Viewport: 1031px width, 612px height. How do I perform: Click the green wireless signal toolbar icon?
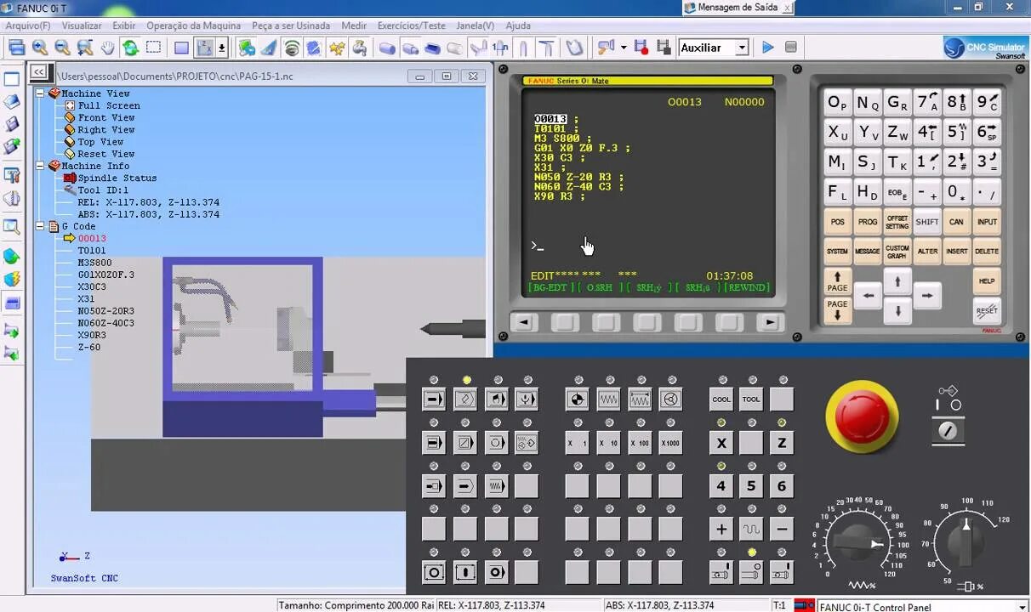pyautogui.click(x=292, y=48)
